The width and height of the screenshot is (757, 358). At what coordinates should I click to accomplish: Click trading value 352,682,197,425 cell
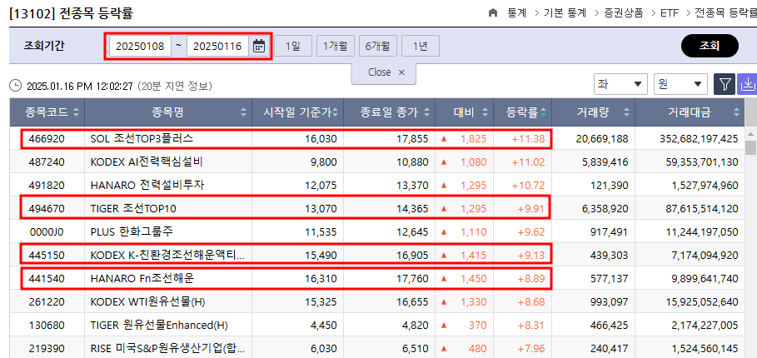click(699, 139)
